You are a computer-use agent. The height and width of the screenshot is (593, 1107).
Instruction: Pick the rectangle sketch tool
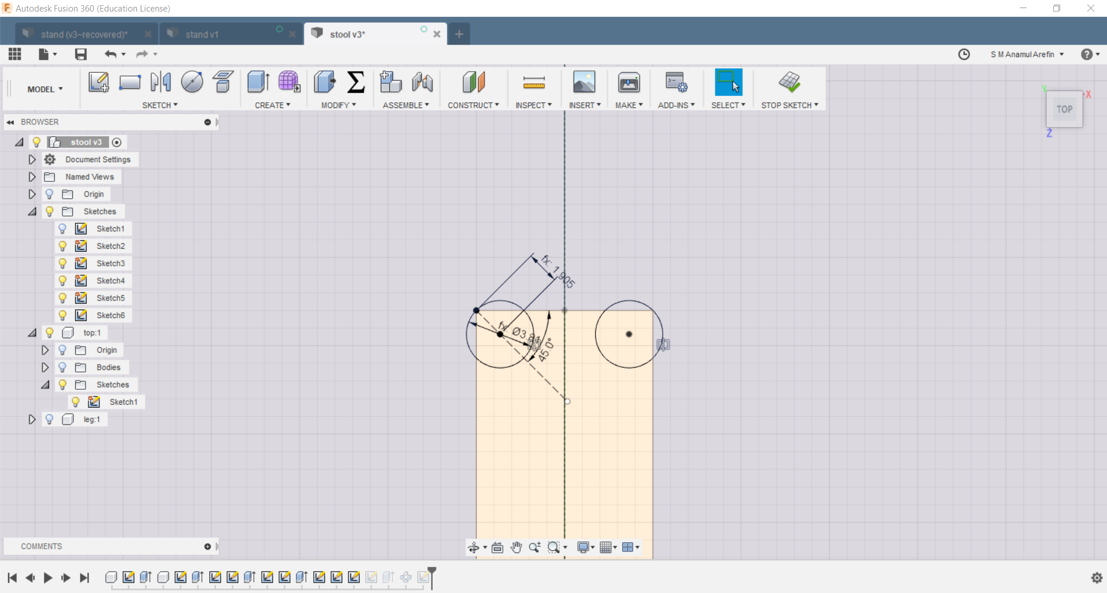(x=130, y=83)
